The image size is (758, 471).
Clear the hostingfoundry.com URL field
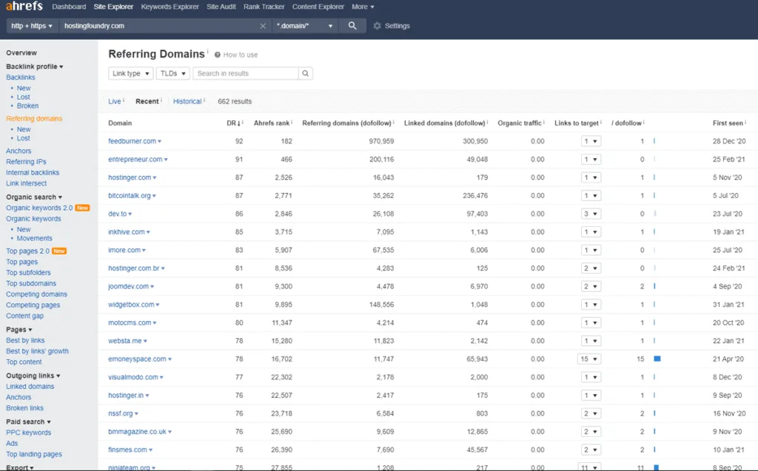pyautogui.click(x=263, y=26)
